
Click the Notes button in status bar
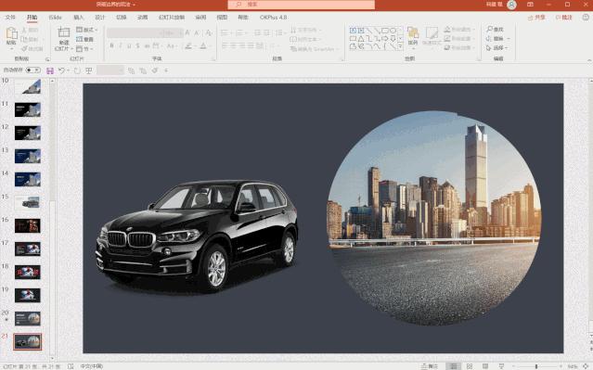[430, 366]
